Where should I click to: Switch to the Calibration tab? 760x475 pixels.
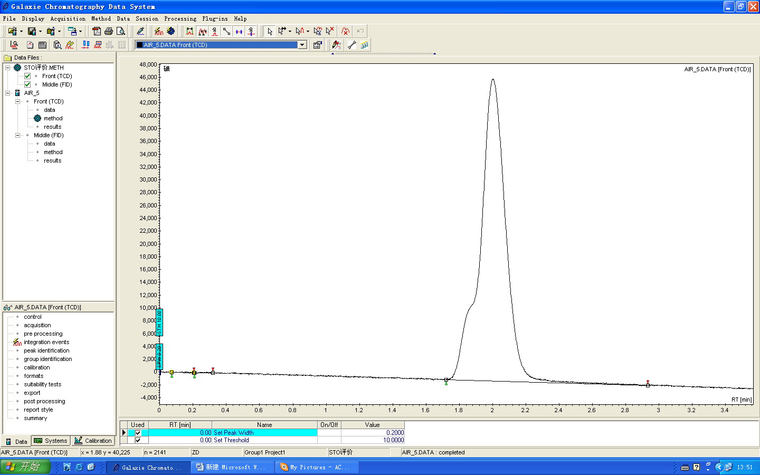pos(93,441)
